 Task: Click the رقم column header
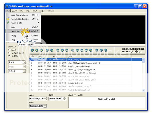pos(33,56)
